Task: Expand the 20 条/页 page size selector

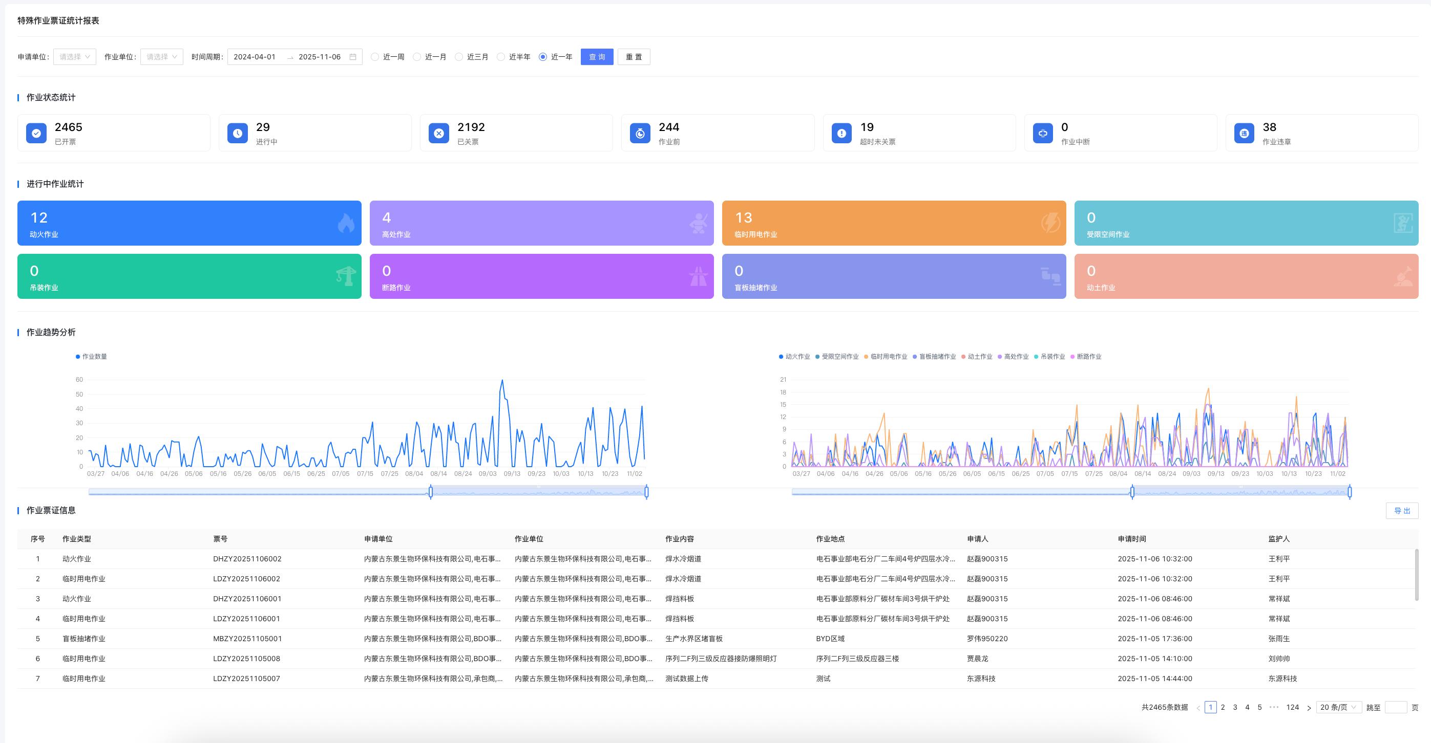Action: (x=1338, y=707)
